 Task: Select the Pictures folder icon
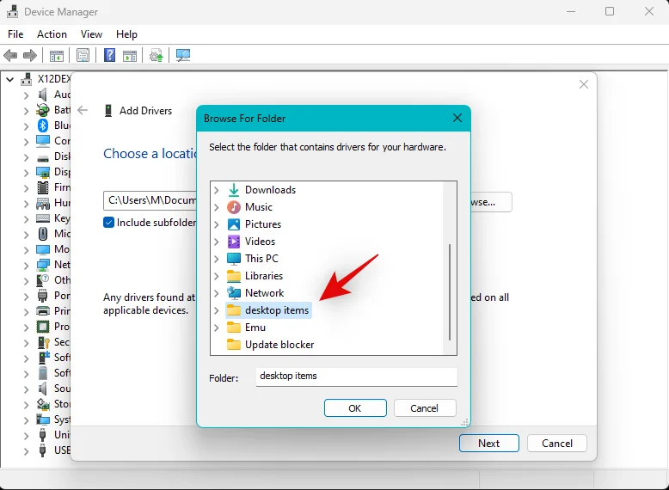[x=234, y=224]
